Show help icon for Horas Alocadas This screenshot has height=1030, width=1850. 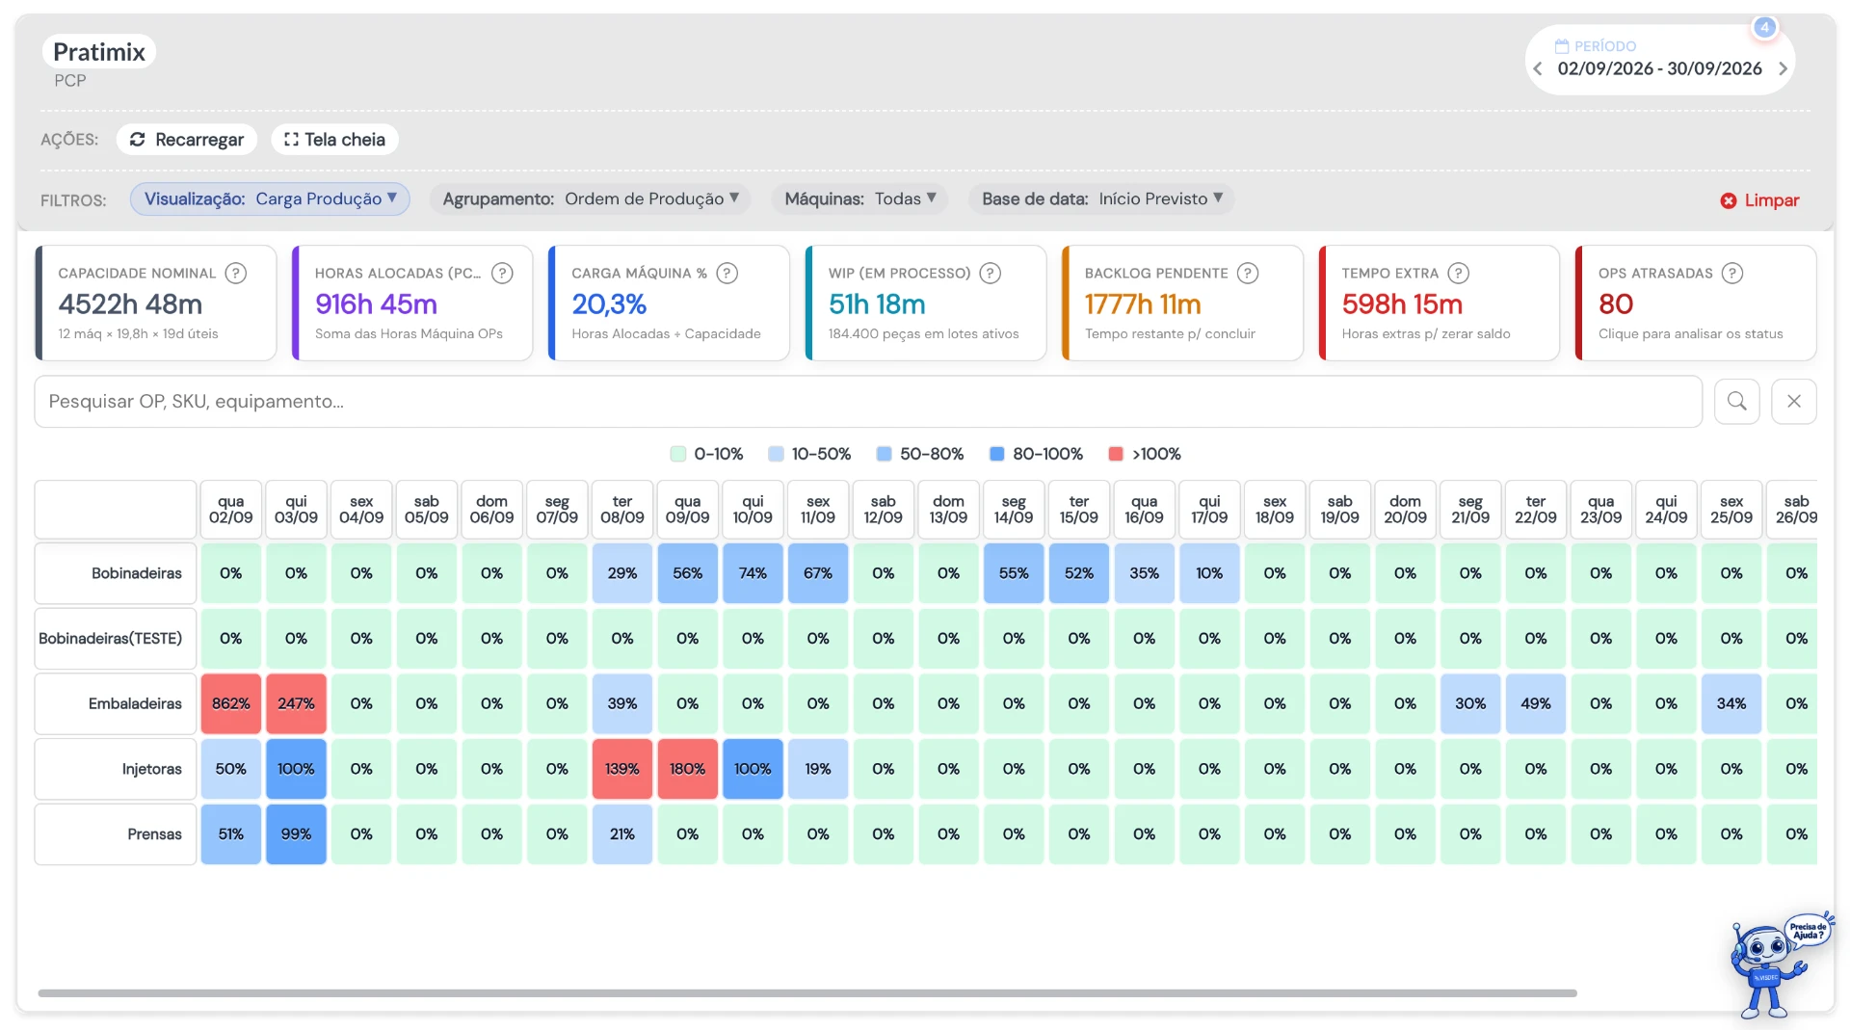coord(502,274)
